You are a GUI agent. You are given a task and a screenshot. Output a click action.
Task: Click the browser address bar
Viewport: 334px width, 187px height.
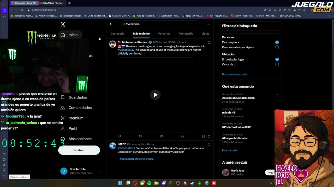(146, 10)
